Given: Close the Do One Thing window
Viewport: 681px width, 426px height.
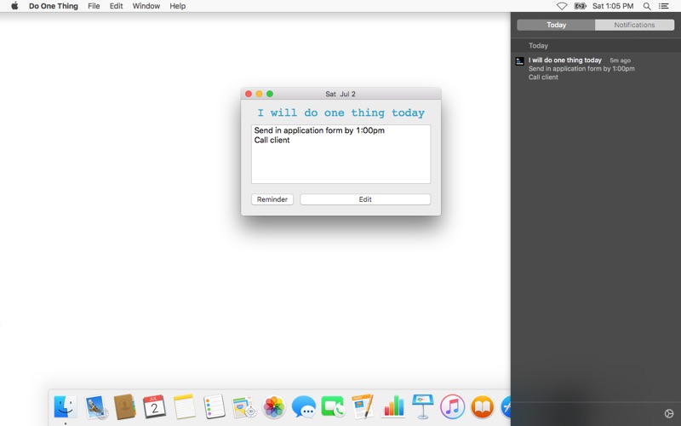Looking at the screenshot, I should pyautogui.click(x=249, y=94).
